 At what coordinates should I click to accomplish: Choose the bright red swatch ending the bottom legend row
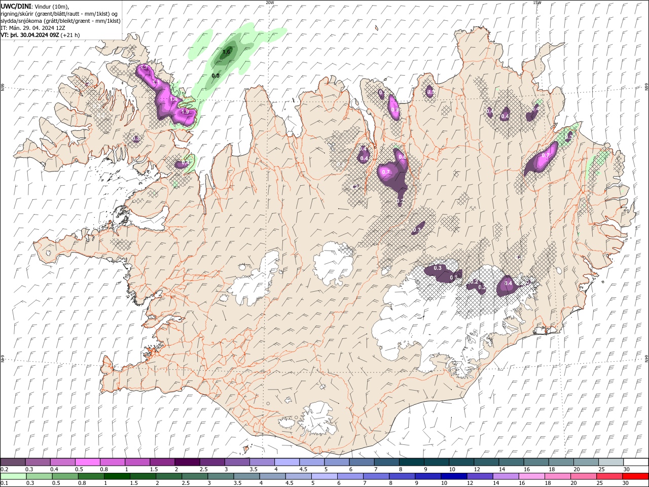pyautogui.click(x=636, y=476)
